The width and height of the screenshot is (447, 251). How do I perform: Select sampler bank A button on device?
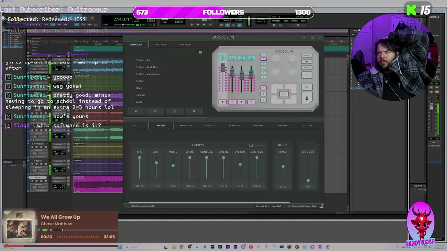[x=264, y=88]
